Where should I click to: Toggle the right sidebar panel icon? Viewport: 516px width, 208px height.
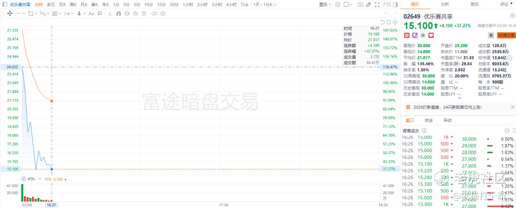[396, 5]
